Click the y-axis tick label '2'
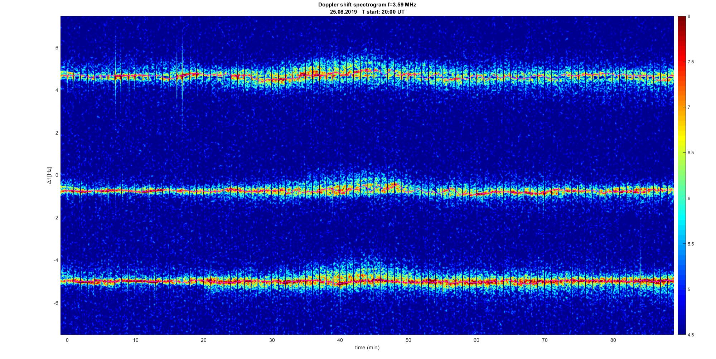The height and width of the screenshot is (359, 716). (x=57, y=133)
